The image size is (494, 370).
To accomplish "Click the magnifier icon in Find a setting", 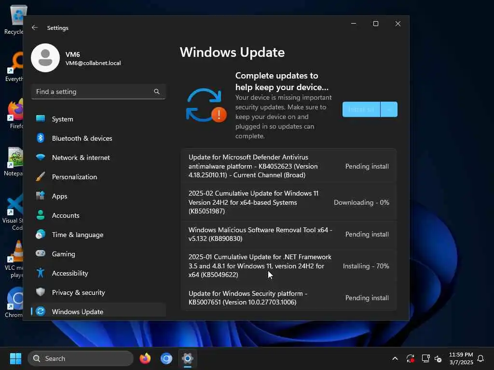I will click(x=157, y=92).
